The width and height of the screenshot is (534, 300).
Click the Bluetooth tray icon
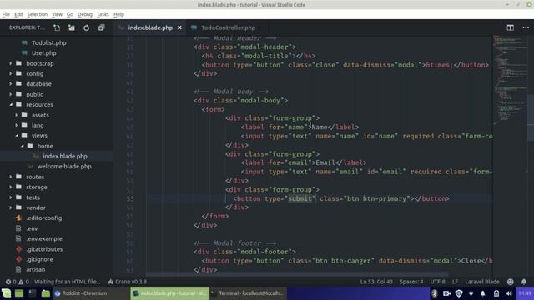click(x=435, y=293)
